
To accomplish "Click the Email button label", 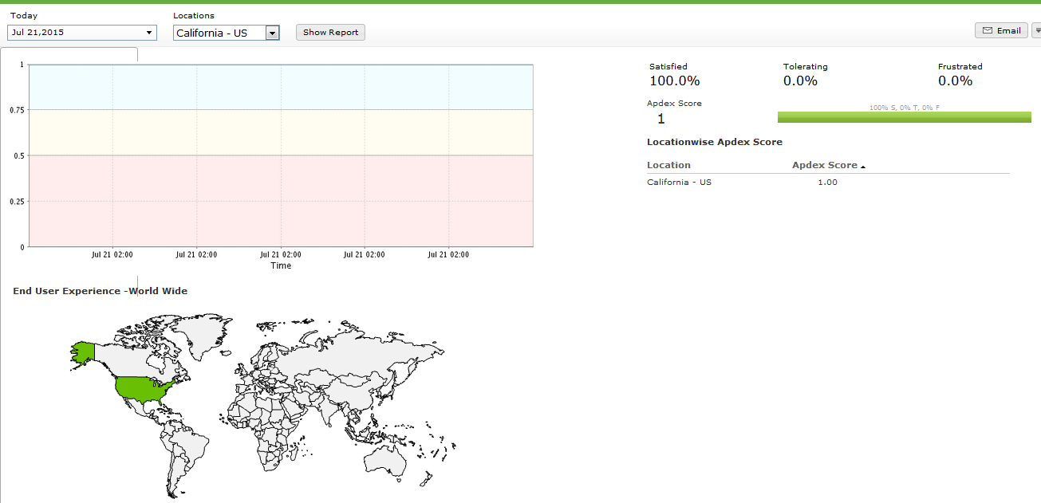I will click(1008, 31).
